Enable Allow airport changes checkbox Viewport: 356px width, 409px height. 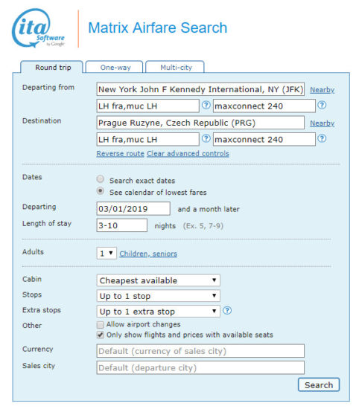pyautogui.click(x=101, y=325)
